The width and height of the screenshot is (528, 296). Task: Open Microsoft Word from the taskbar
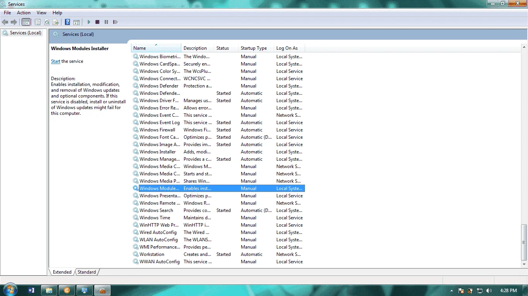coord(32,290)
